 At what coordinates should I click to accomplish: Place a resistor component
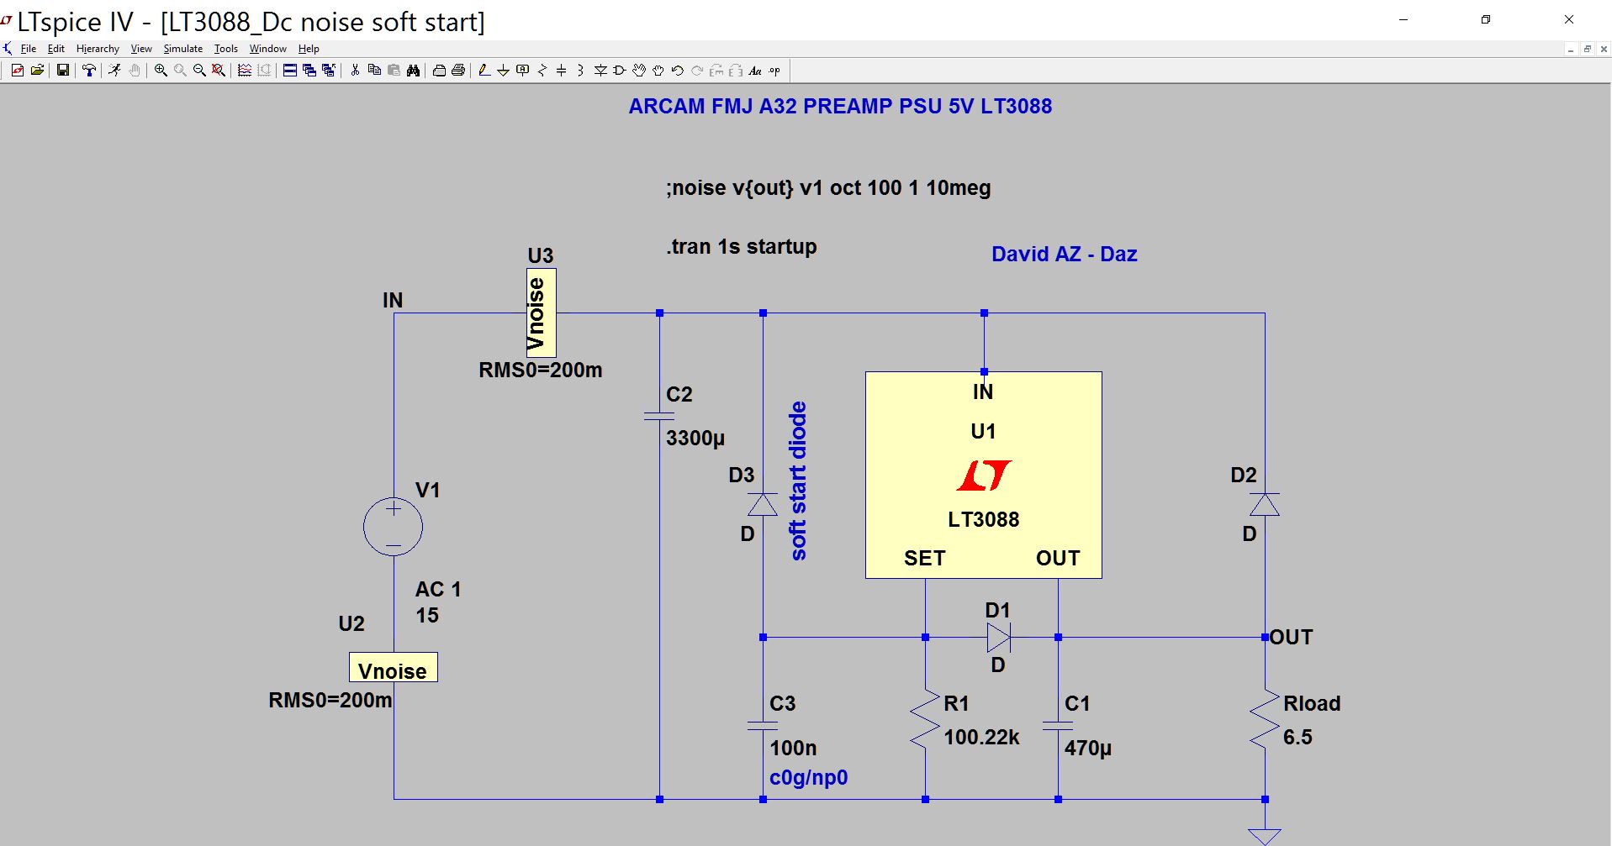tap(542, 71)
